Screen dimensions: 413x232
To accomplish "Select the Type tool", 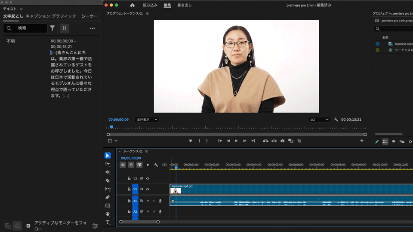I will pos(108,223).
